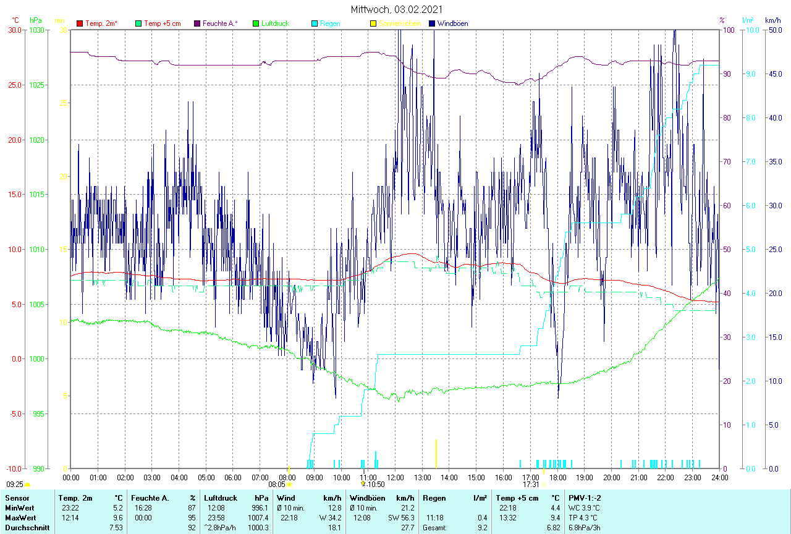
Task: Click the average humidity value 92
Action: coord(192,528)
